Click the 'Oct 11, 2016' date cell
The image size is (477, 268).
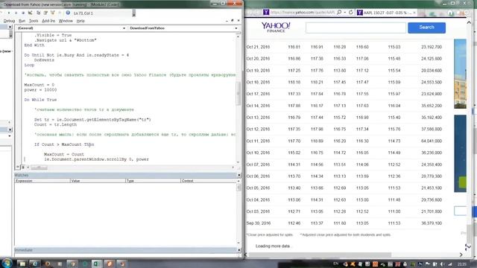(258, 141)
